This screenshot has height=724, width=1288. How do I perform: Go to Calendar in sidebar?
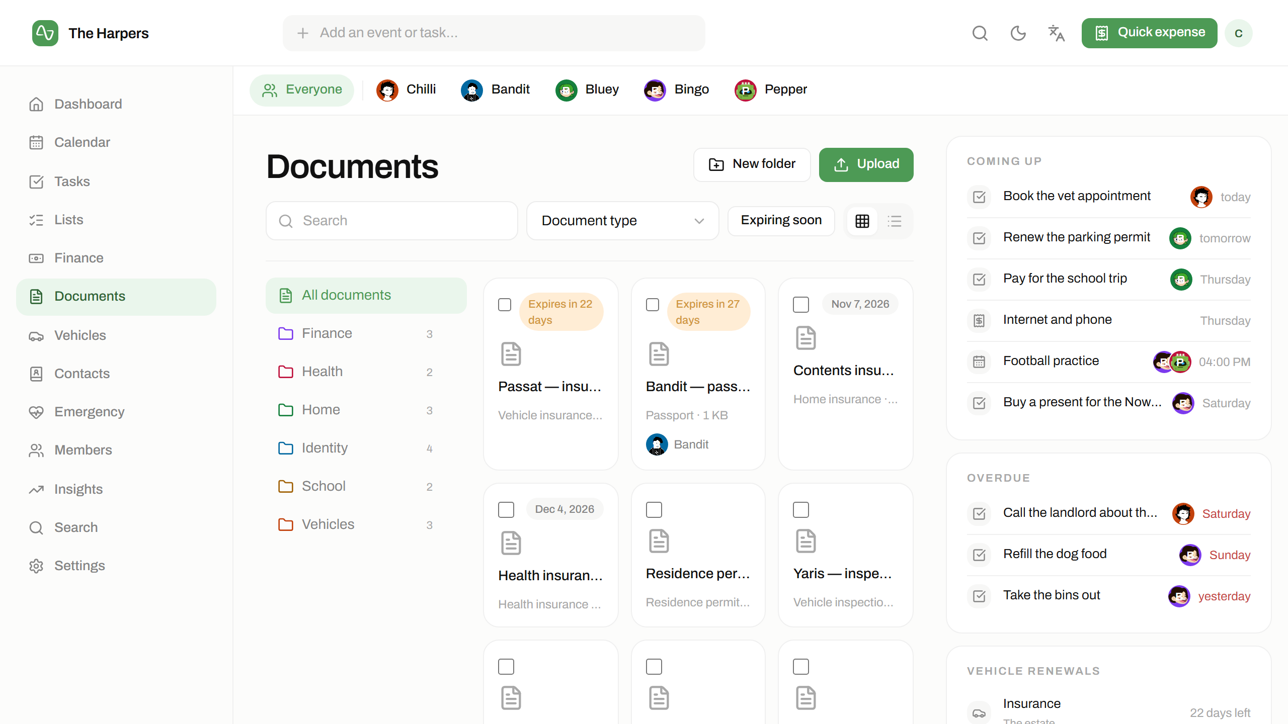click(x=116, y=142)
